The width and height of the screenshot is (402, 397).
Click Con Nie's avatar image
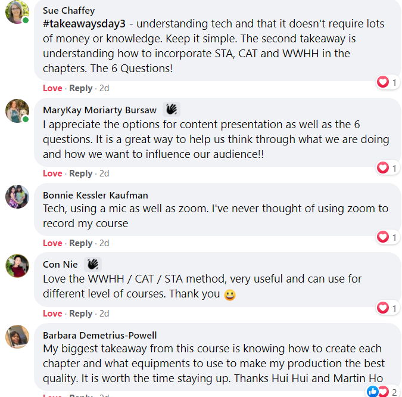17,265
